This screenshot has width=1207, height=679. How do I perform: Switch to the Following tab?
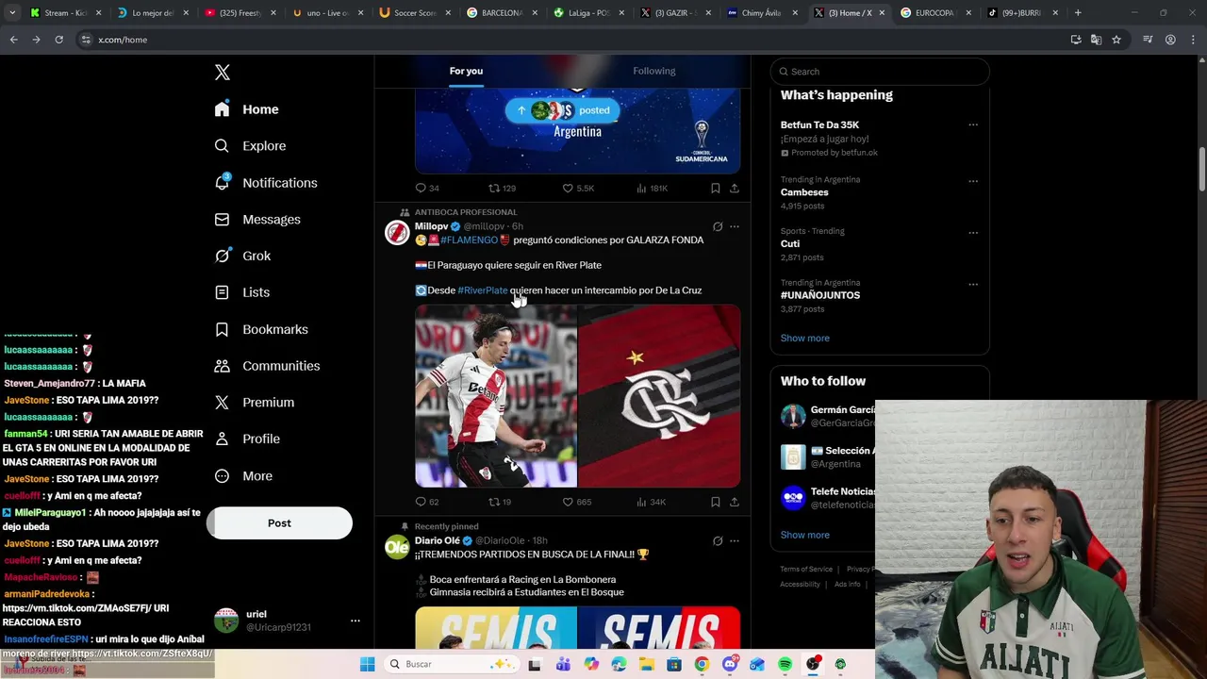[653, 71]
